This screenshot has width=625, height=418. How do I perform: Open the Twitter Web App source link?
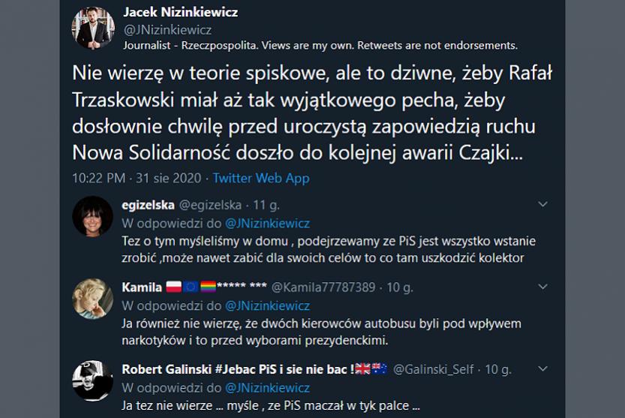(261, 179)
